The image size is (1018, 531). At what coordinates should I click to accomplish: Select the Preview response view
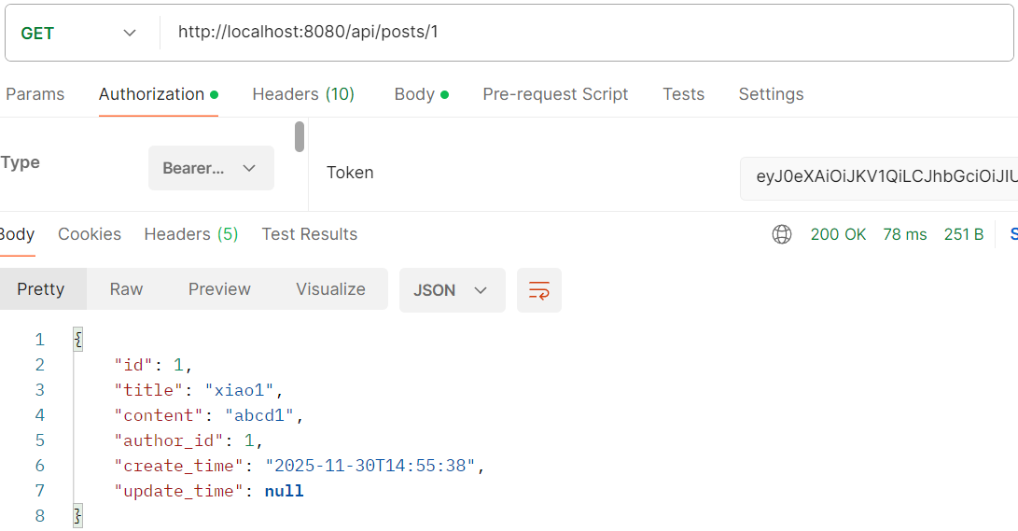click(x=219, y=289)
